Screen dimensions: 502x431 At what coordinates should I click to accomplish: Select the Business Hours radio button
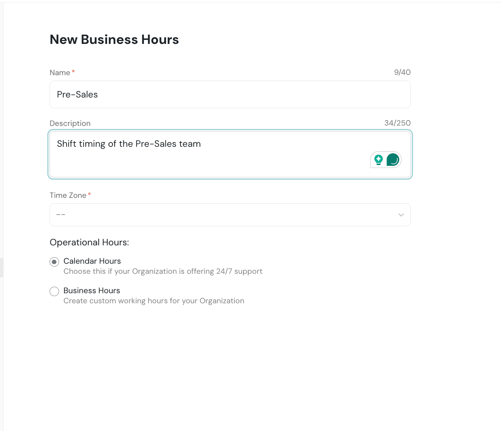54,291
